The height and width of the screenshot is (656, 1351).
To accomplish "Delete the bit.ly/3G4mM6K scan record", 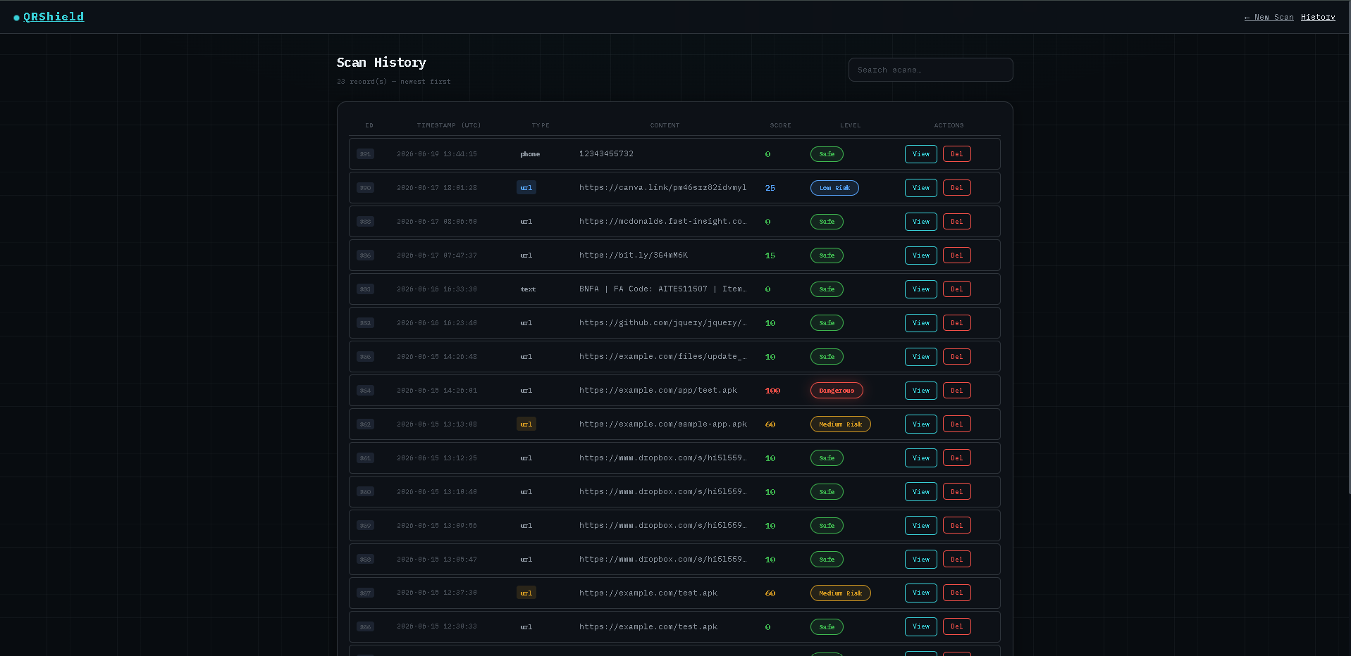I will 956,256.
